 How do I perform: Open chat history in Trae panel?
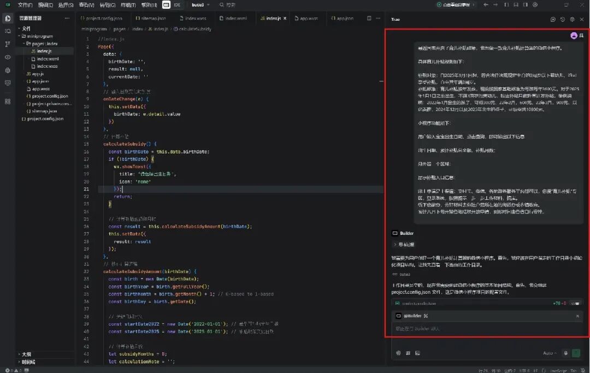[563, 19]
